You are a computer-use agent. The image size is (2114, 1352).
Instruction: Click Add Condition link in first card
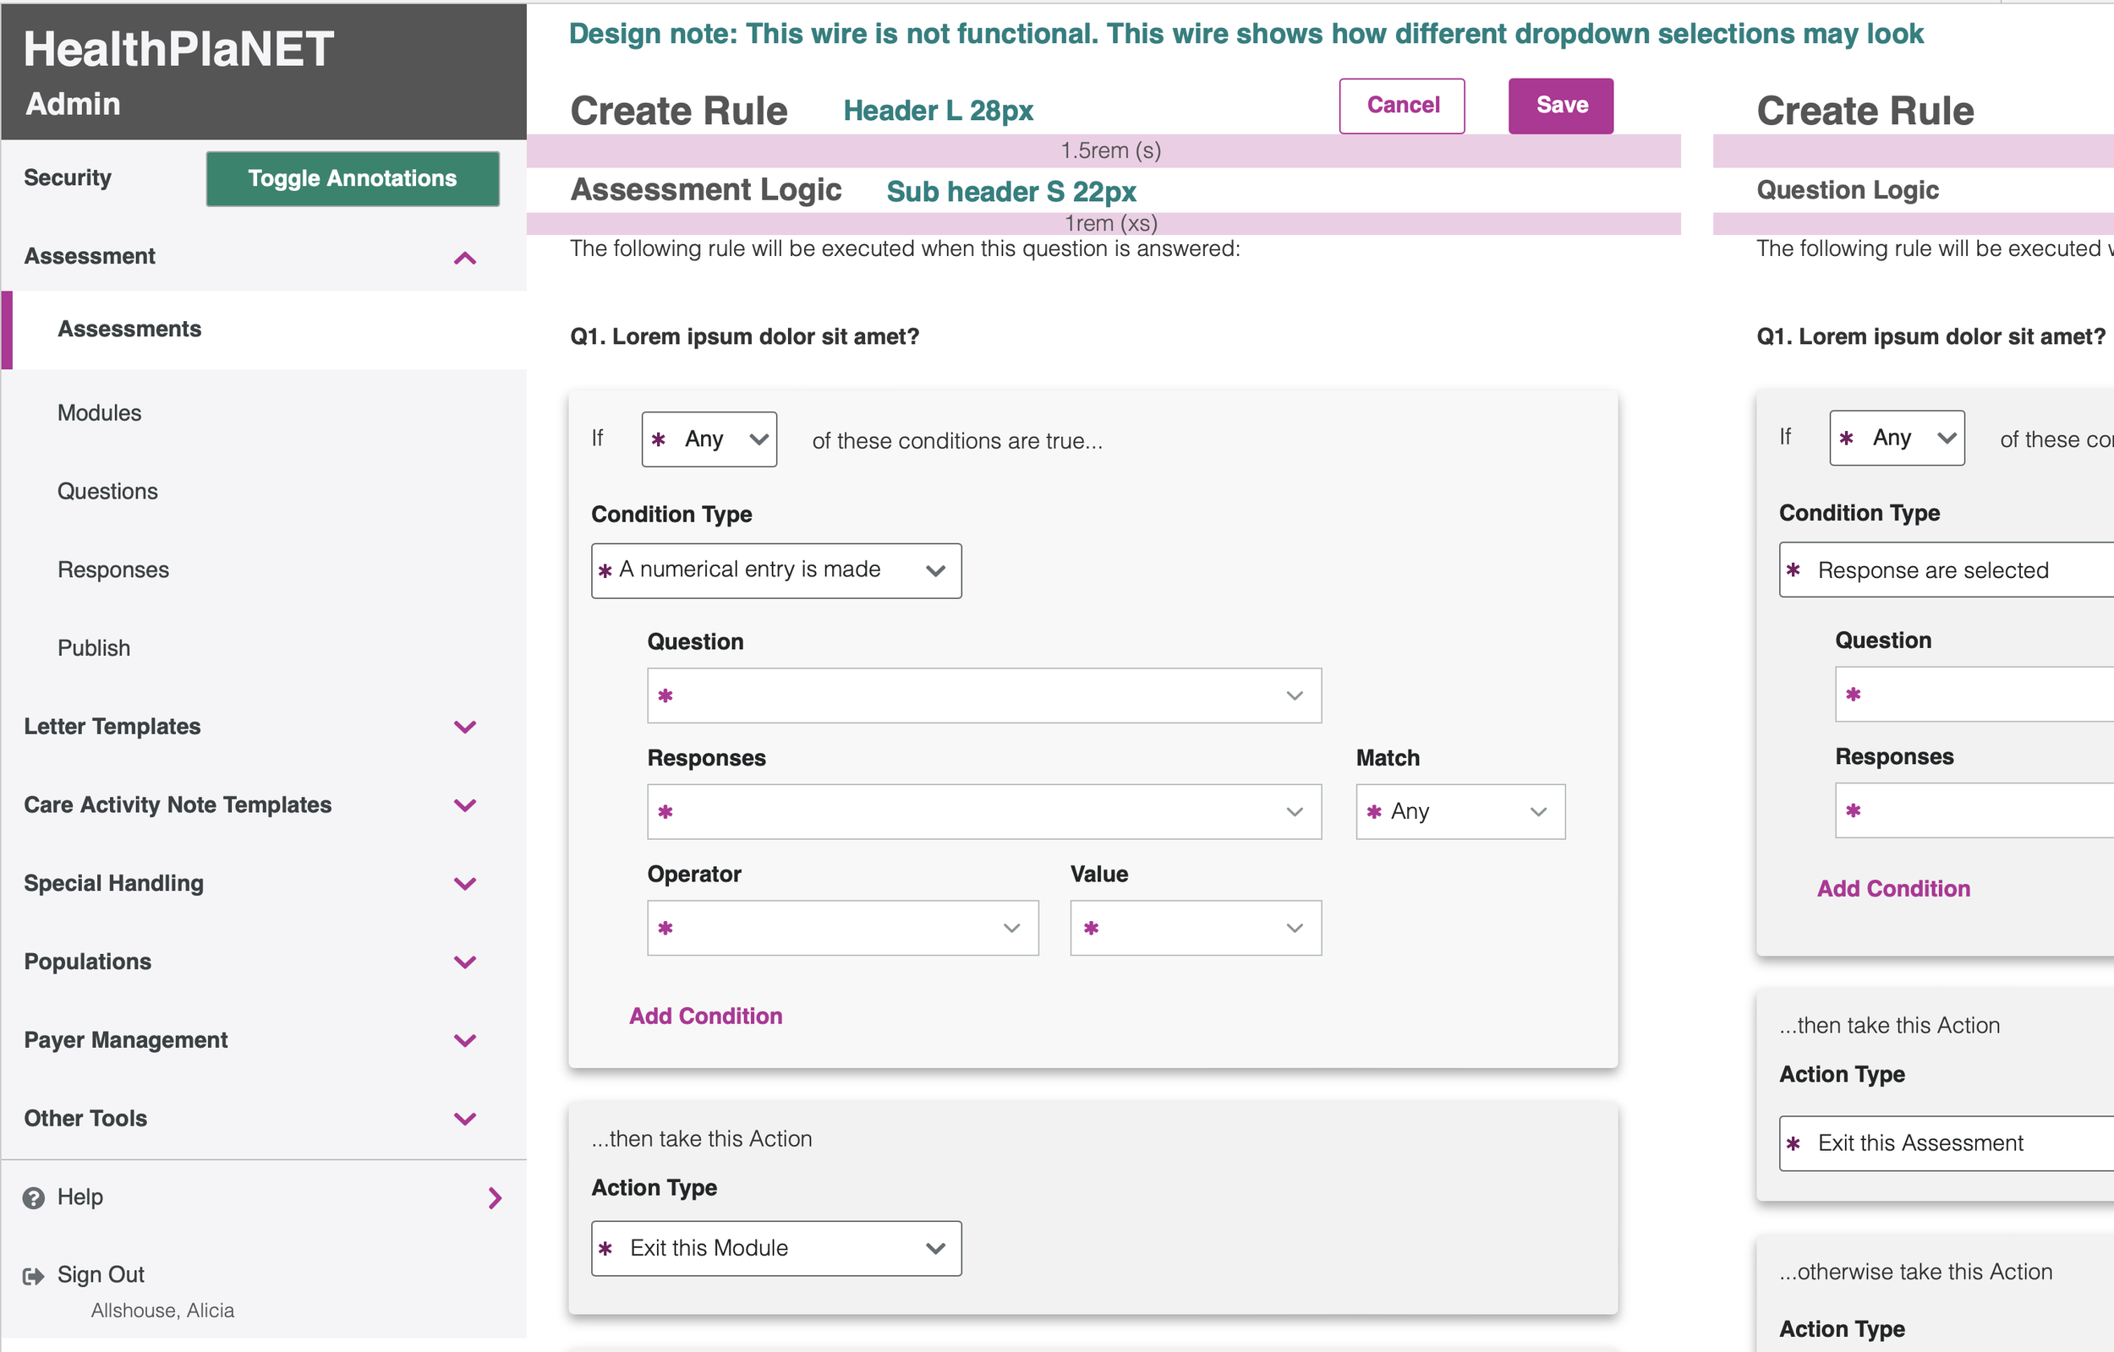[x=705, y=1016]
